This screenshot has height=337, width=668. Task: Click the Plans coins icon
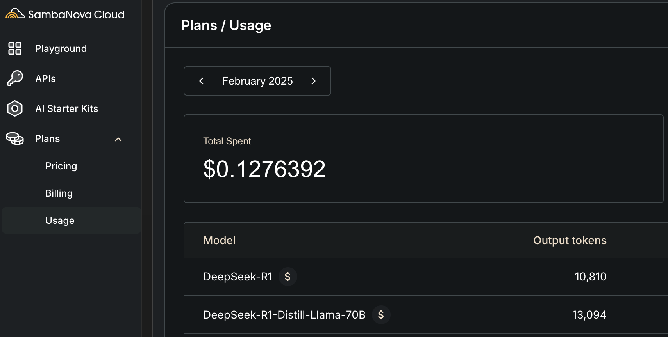coord(15,138)
